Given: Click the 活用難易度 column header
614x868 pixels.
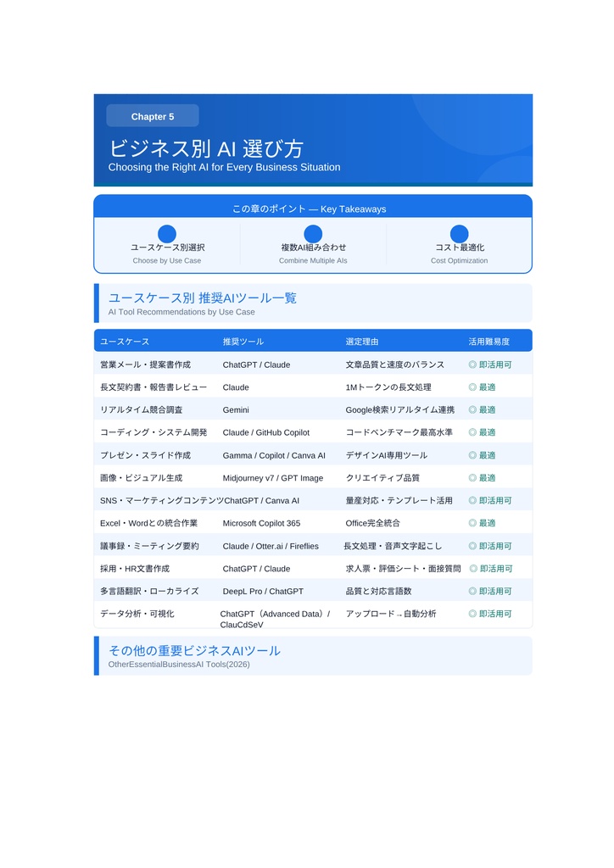Looking at the screenshot, I should [x=488, y=342].
